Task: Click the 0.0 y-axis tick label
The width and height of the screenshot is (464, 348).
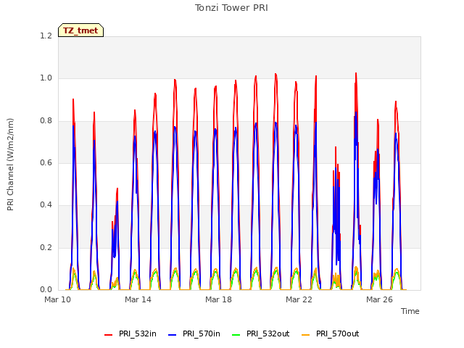Action: 46,290
